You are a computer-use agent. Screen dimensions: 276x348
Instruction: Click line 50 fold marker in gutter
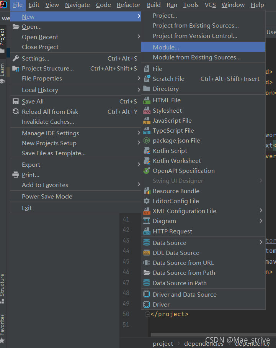pyautogui.click(x=148, y=314)
